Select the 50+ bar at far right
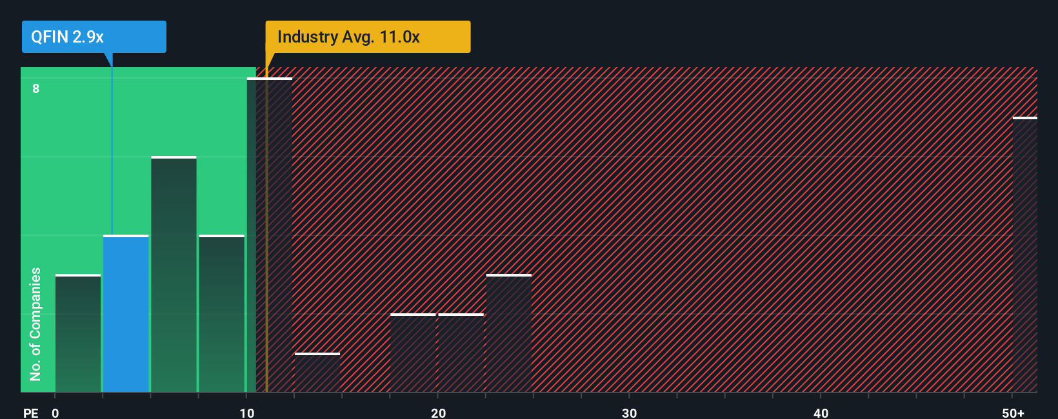Viewport: 1058px width, 419px height. pos(1025,255)
